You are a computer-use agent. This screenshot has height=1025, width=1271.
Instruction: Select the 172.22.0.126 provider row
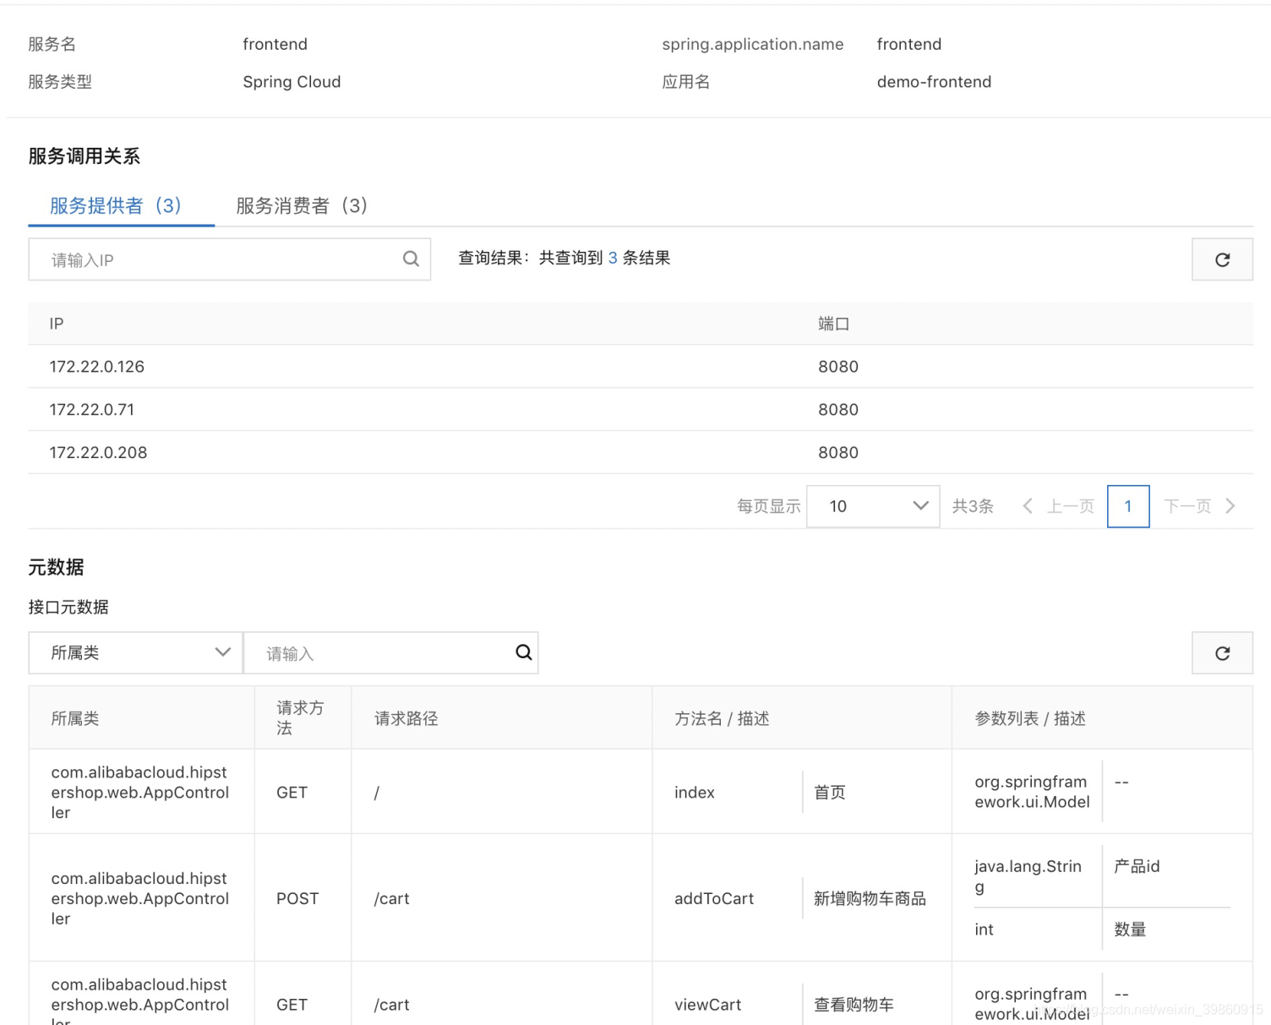click(97, 367)
